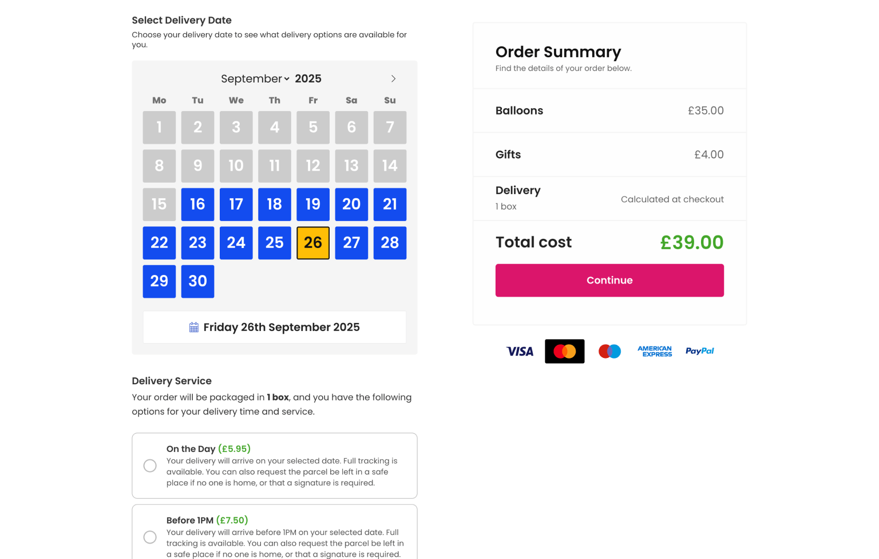Select Before 1PM delivery option
Image resolution: width=879 pixels, height=559 pixels.
[x=150, y=537]
